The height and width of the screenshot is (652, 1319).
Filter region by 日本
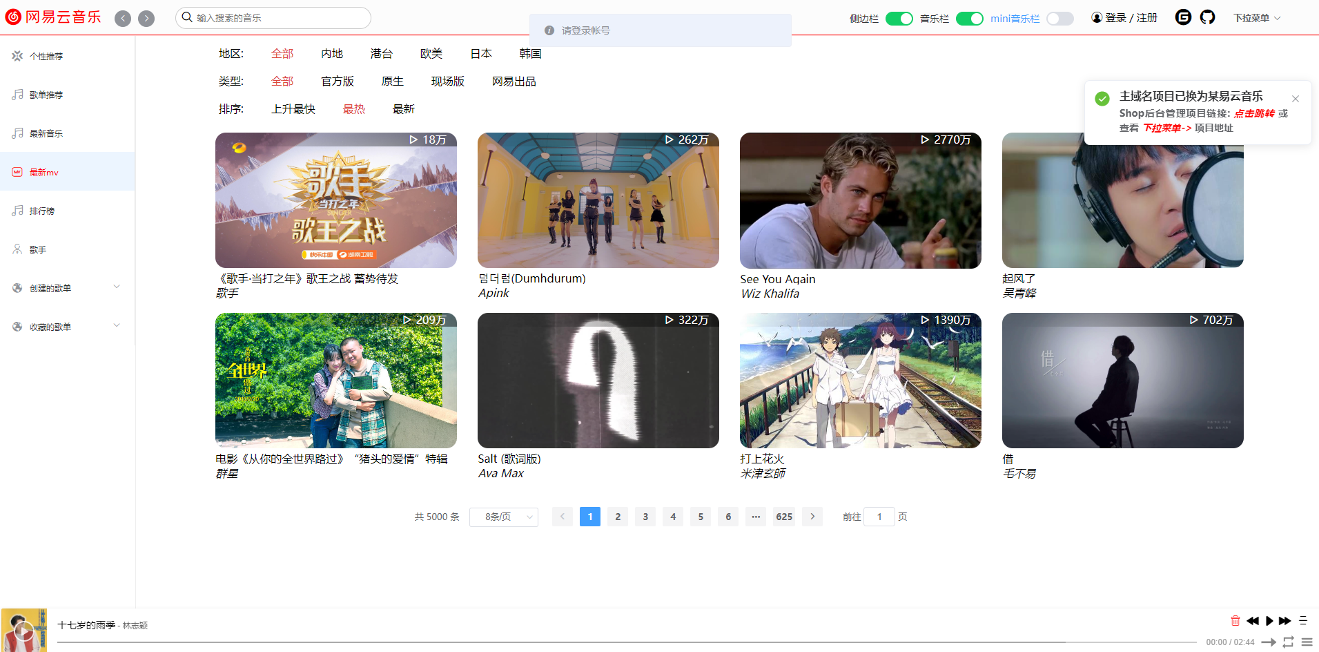pos(481,54)
